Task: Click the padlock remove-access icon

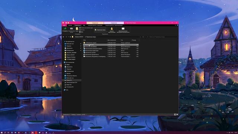Action: (x=112, y=29)
